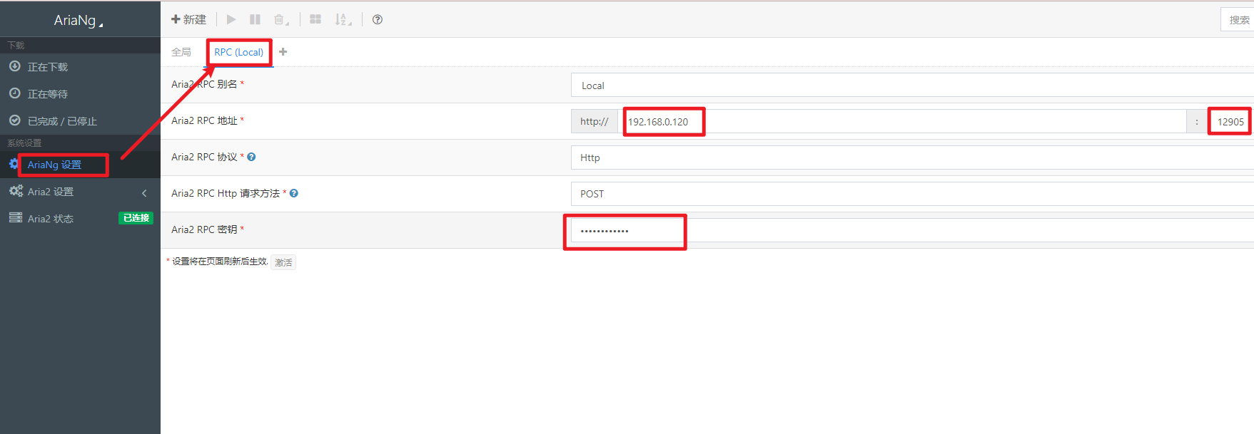Open the trash delete dropdown icon
Screen dimensions: 1254x434
tap(281, 20)
